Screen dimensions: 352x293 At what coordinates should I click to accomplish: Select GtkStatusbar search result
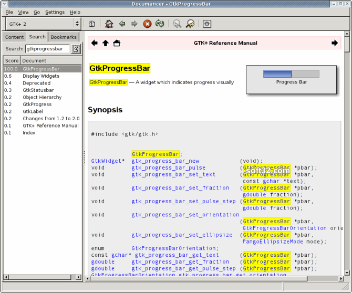[43, 90]
